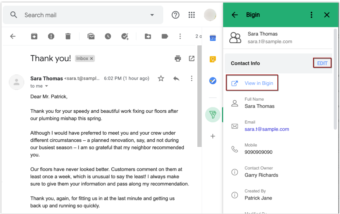
Task: Open sara.t@sample.com email link
Action: [267, 129]
